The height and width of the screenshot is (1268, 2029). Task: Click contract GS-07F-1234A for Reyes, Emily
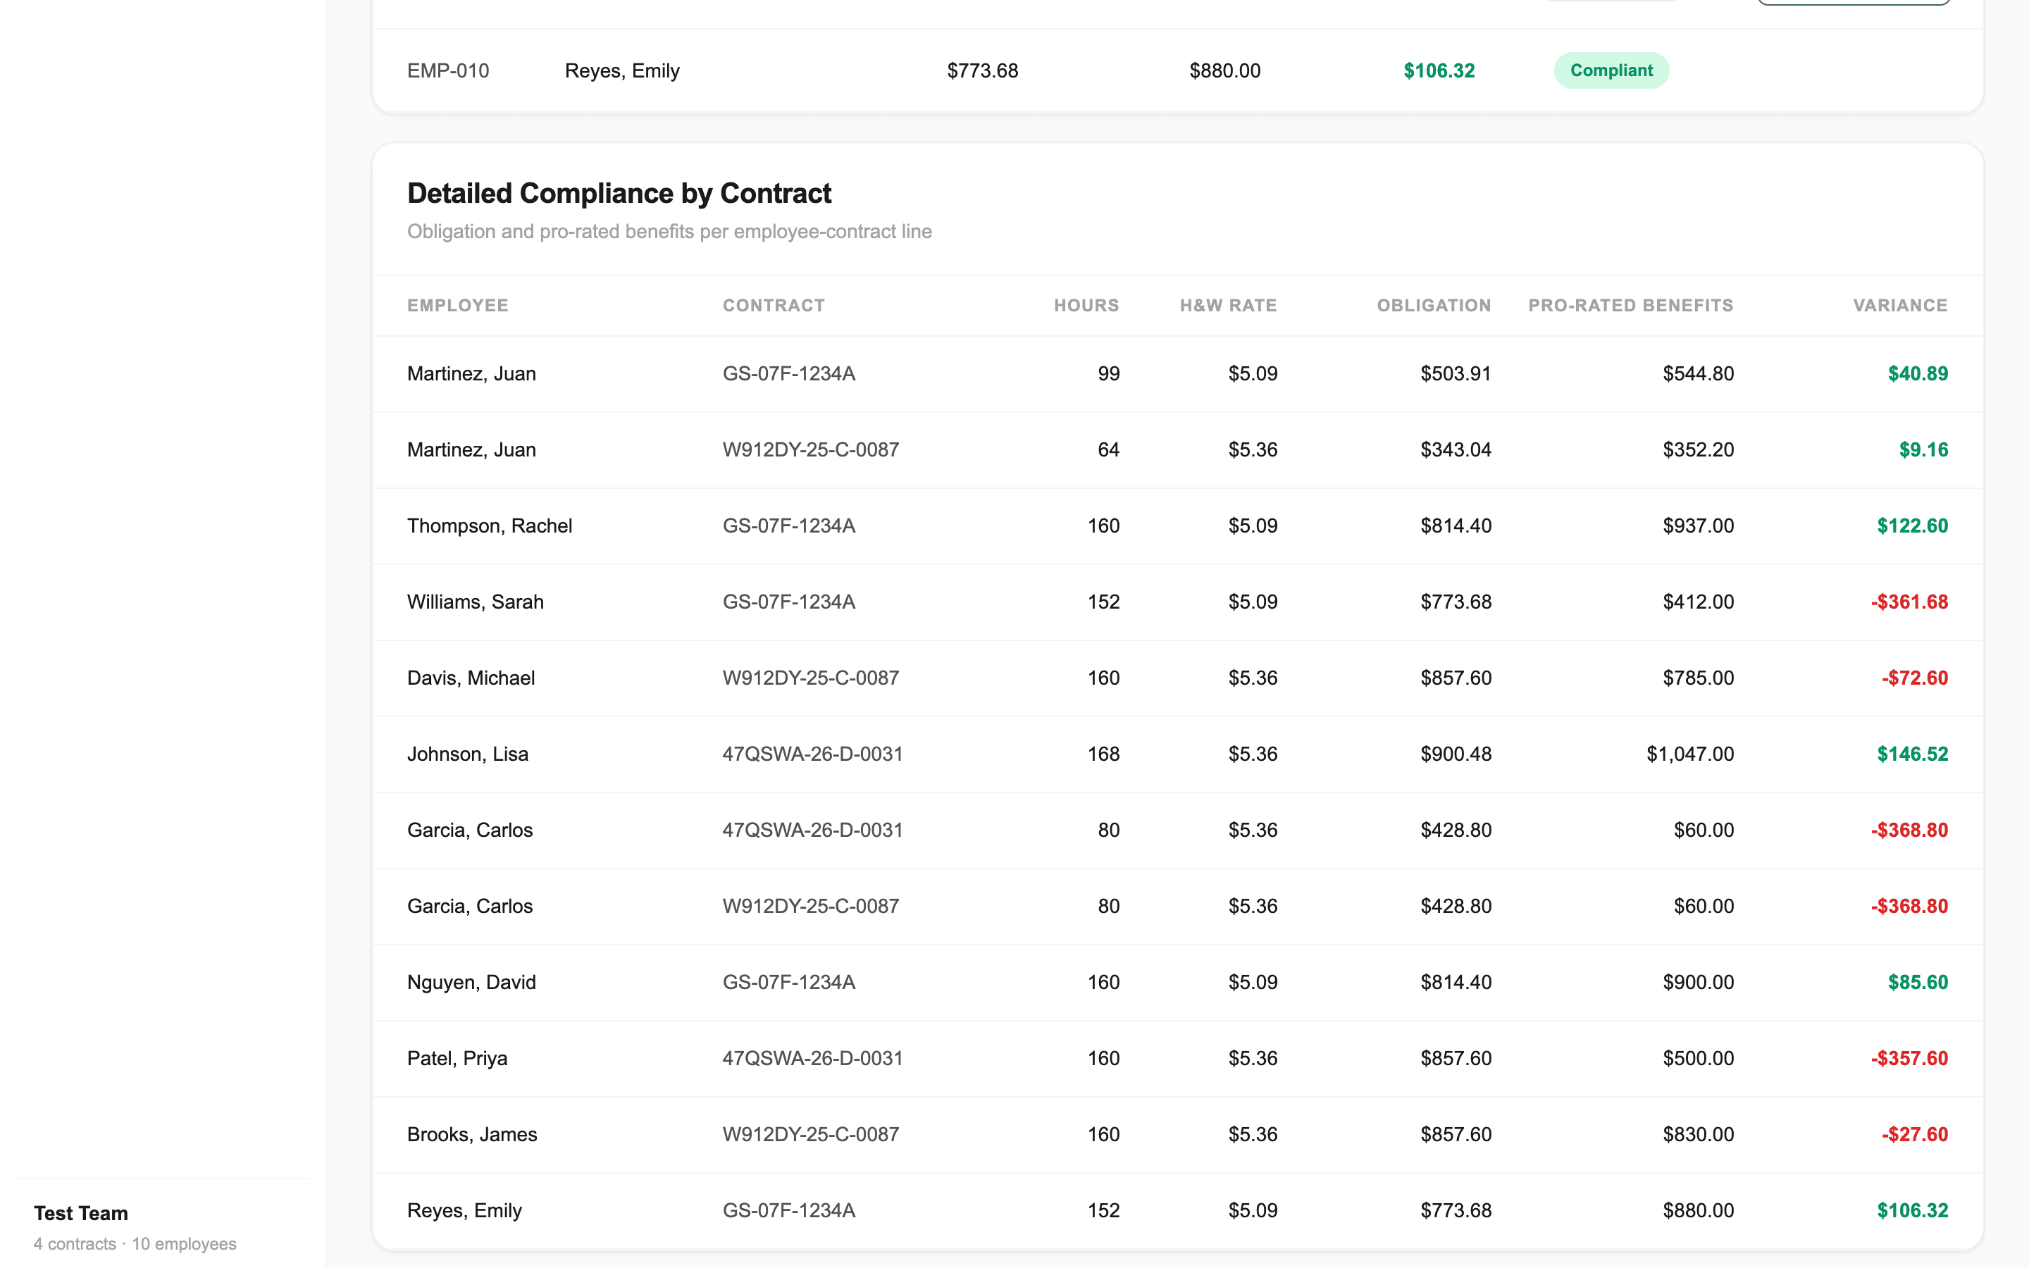789,1211
